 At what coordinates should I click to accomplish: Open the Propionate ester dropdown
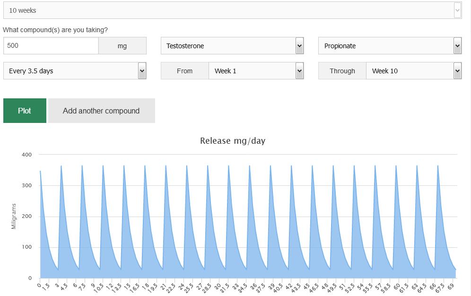(390, 46)
